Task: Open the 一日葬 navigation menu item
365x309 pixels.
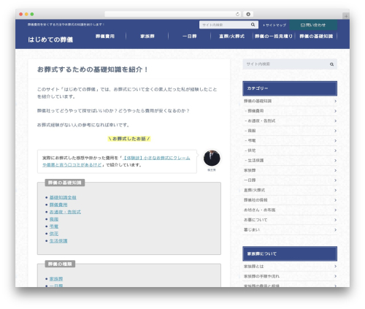Action: pos(189,37)
